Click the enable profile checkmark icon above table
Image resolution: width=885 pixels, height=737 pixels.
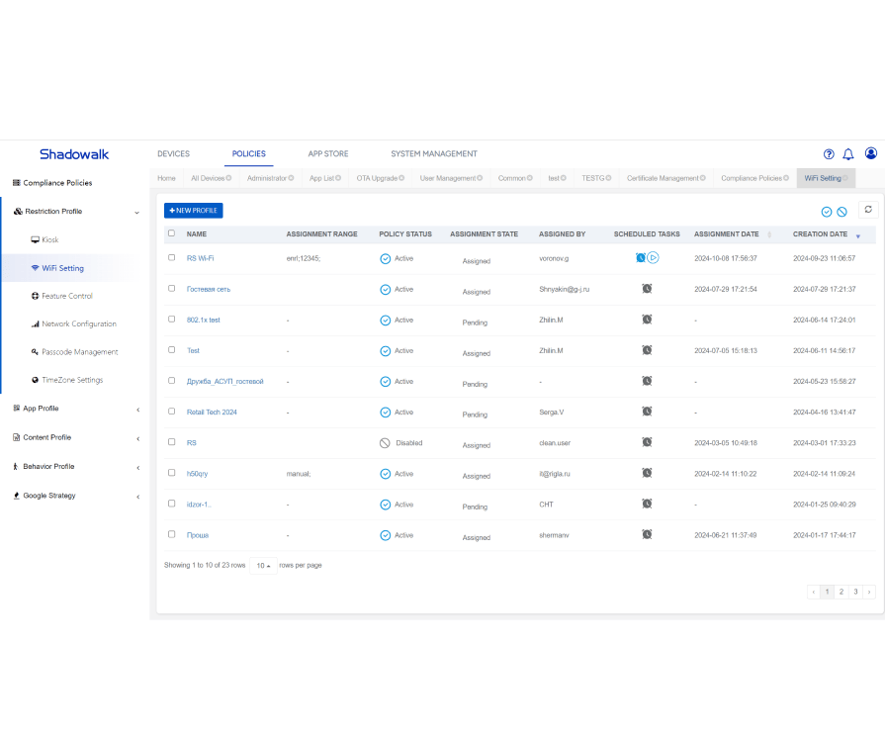coord(827,212)
